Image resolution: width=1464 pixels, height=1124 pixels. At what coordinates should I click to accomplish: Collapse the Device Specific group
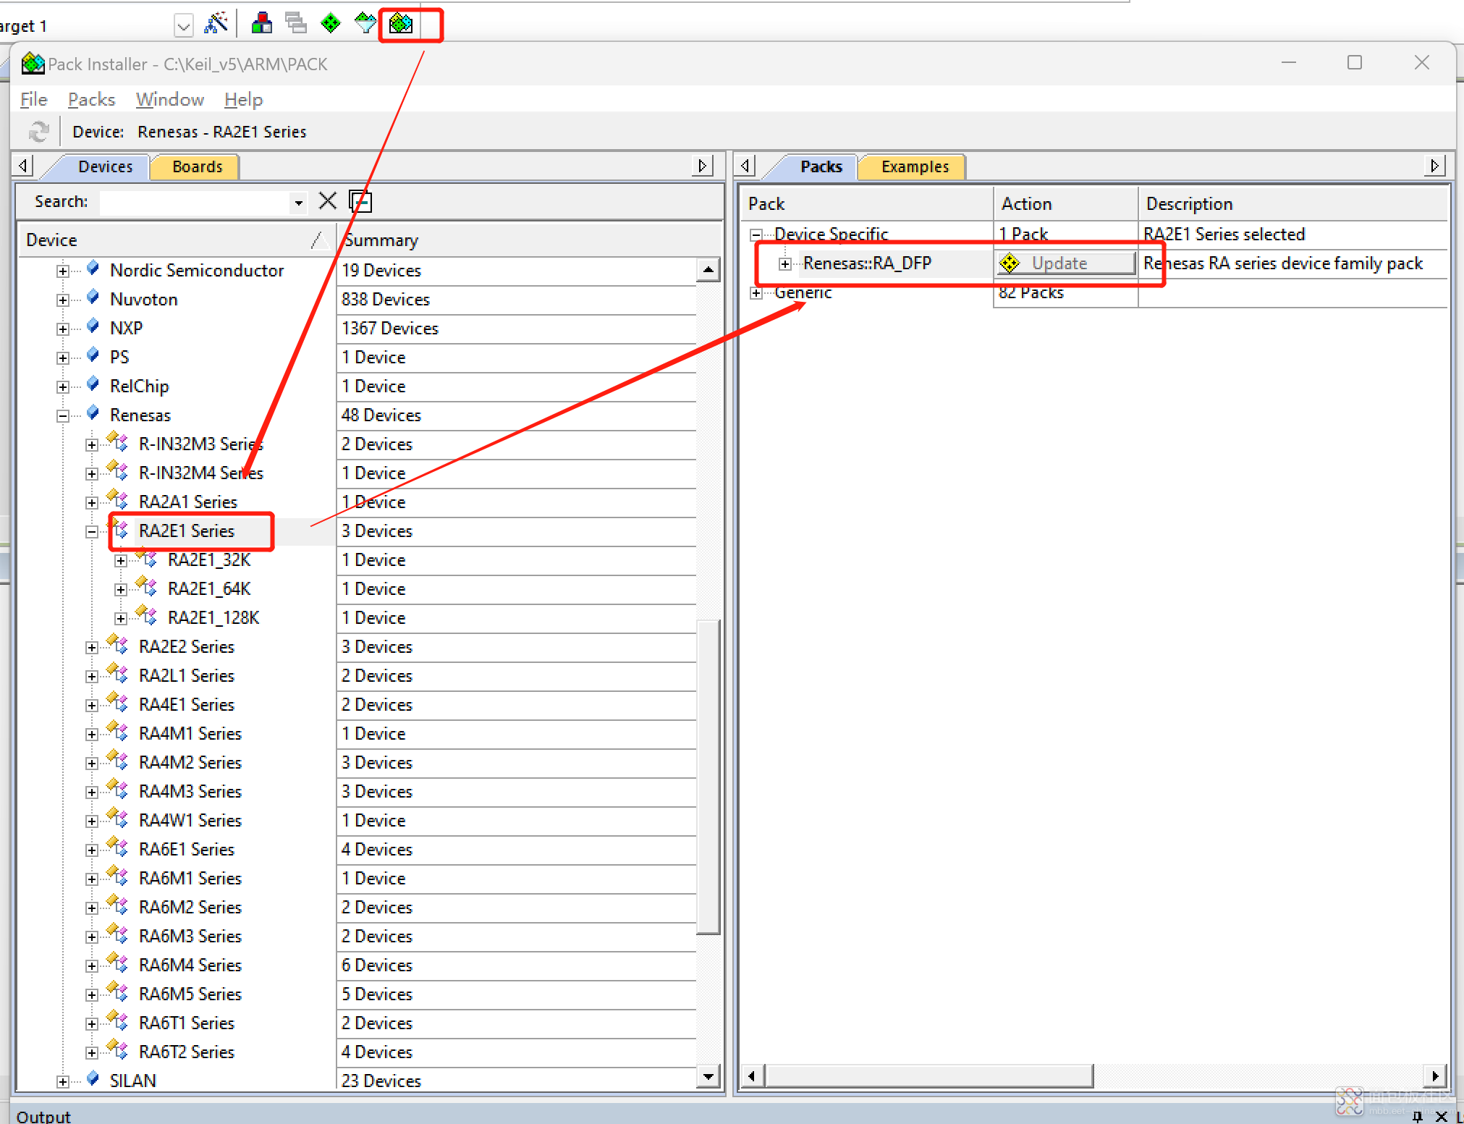coord(756,234)
